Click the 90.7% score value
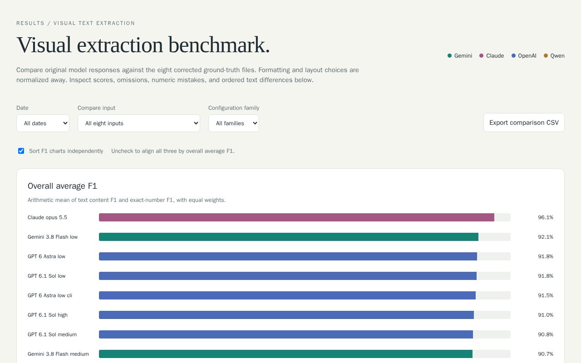The height and width of the screenshot is (363, 581). pyautogui.click(x=546, y=354)
